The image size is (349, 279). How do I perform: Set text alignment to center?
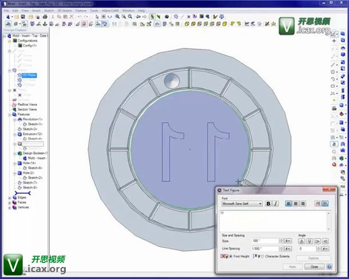point(296,204)
